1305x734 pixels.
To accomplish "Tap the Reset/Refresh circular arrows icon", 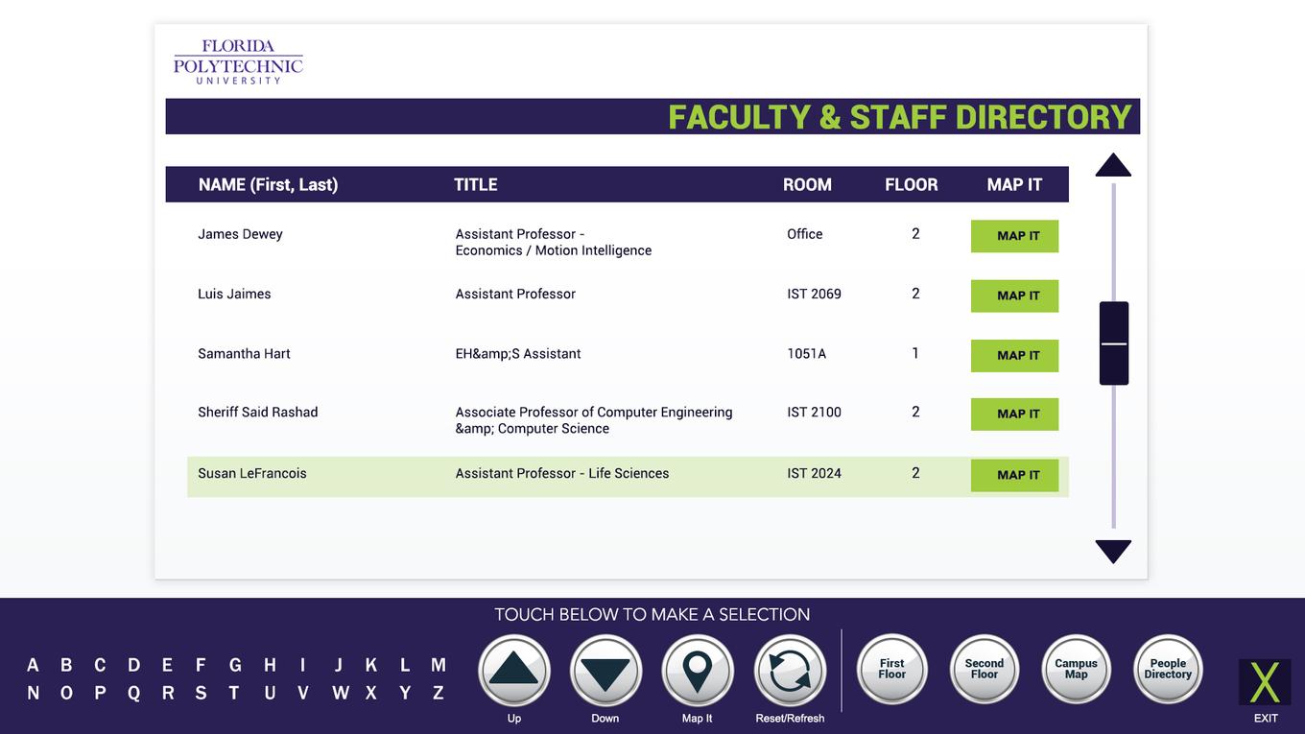I will 790,671.
